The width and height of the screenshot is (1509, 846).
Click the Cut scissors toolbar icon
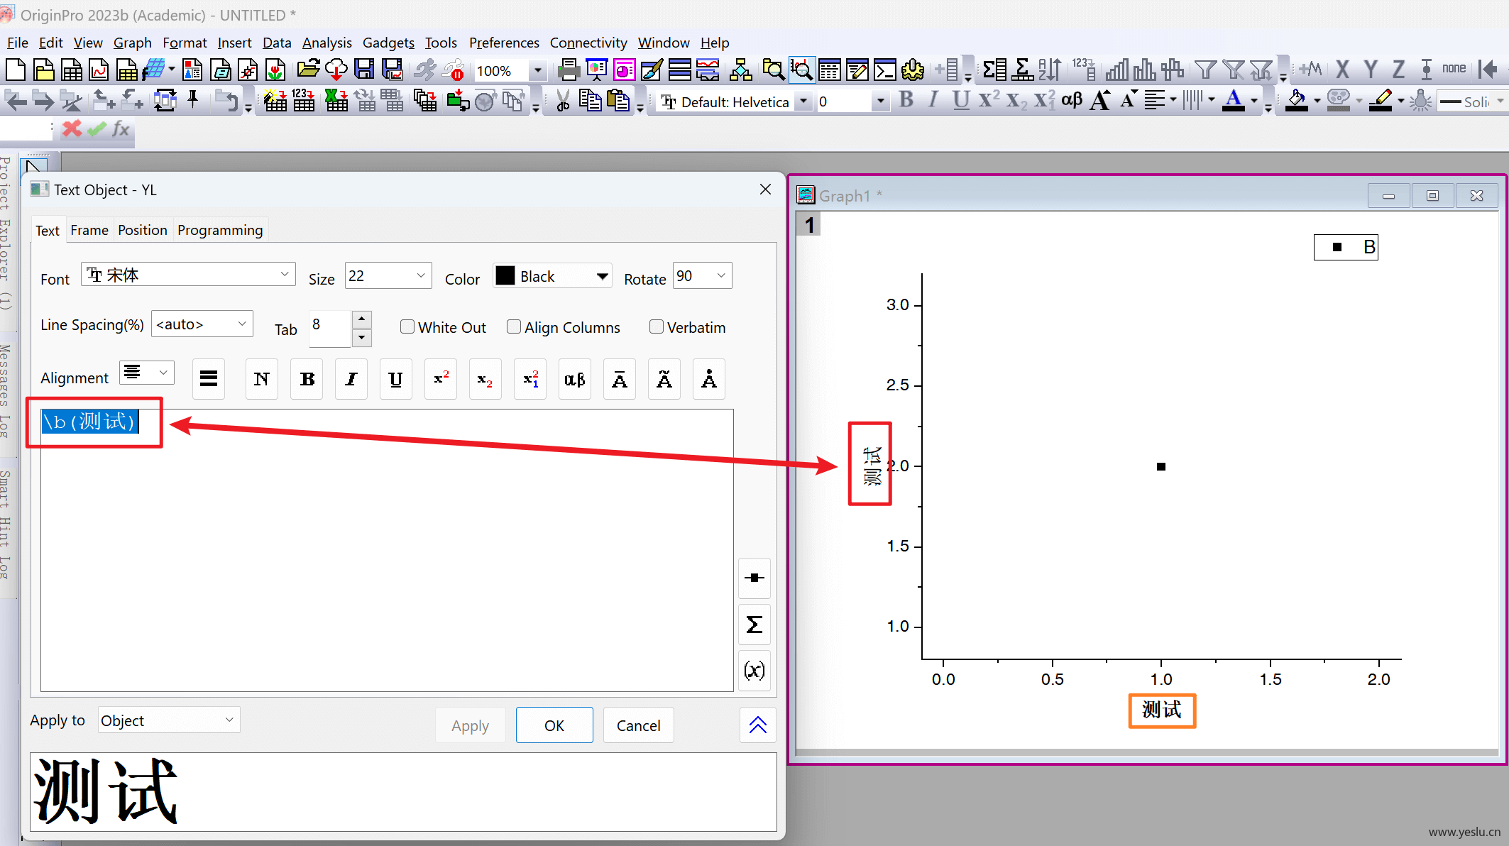(563, 101)
